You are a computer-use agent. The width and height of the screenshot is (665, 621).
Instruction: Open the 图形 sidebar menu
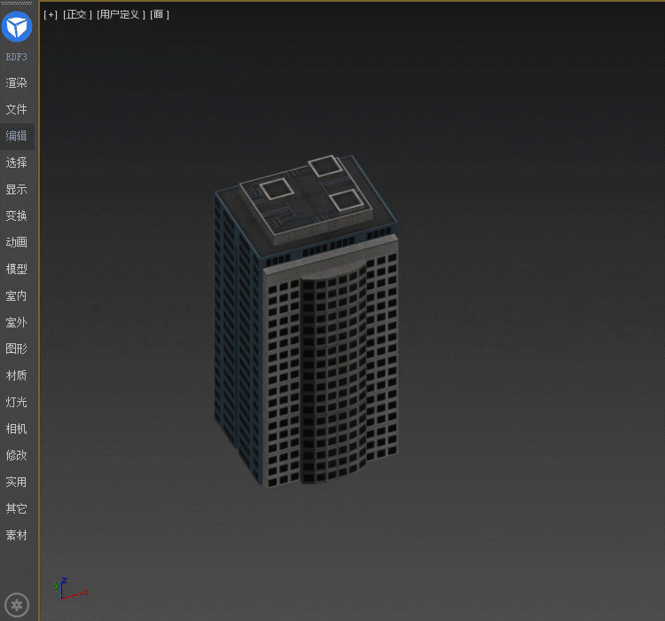[17, 349]
